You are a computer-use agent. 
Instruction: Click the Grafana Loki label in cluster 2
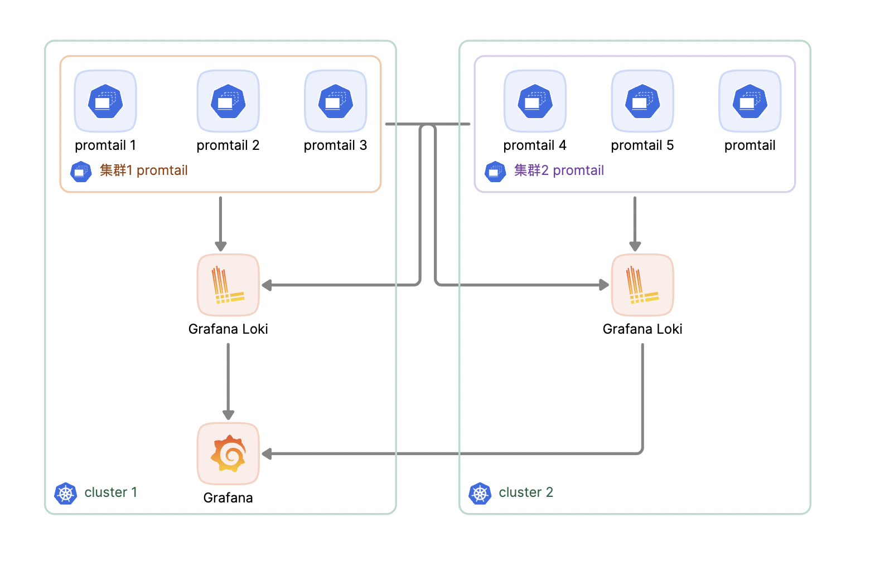pos(642,329)
